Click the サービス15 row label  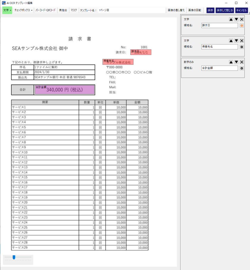tap(20, 177)
